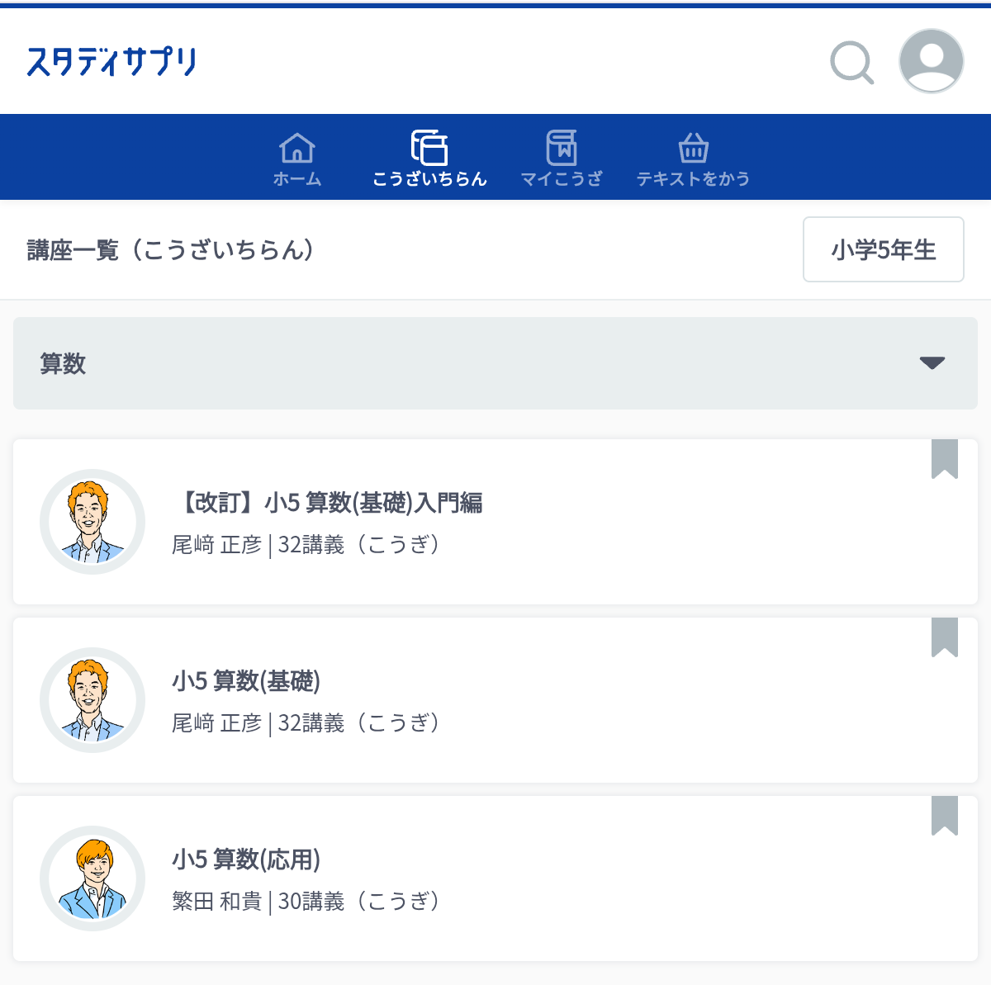Open search with the magnifier icon
991x985 pixels.
point(851,62)
